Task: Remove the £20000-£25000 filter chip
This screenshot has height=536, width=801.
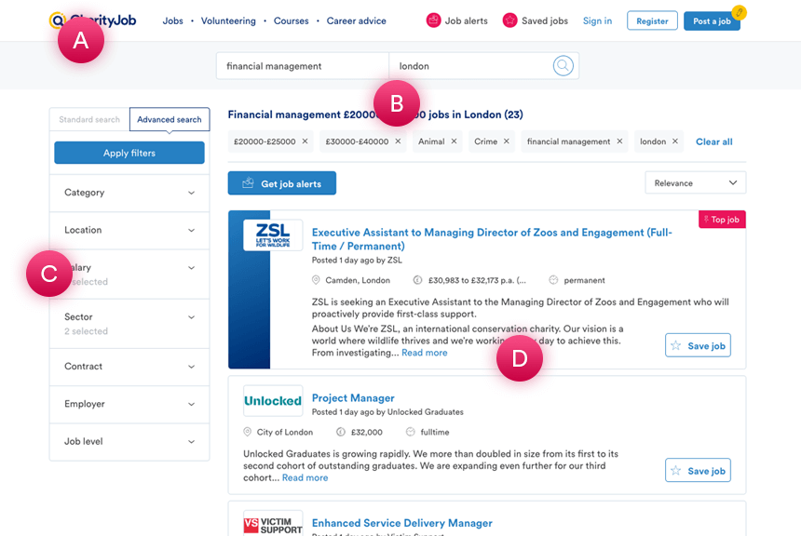Action: pyautogui.click(x=305, y=141)
